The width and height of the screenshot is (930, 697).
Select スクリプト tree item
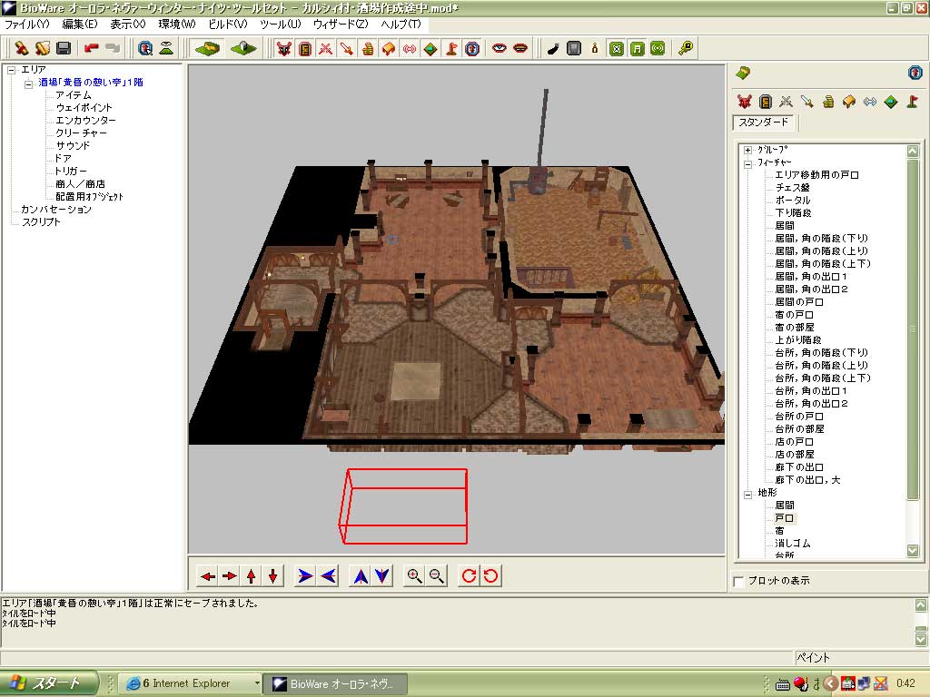point(41,221)
